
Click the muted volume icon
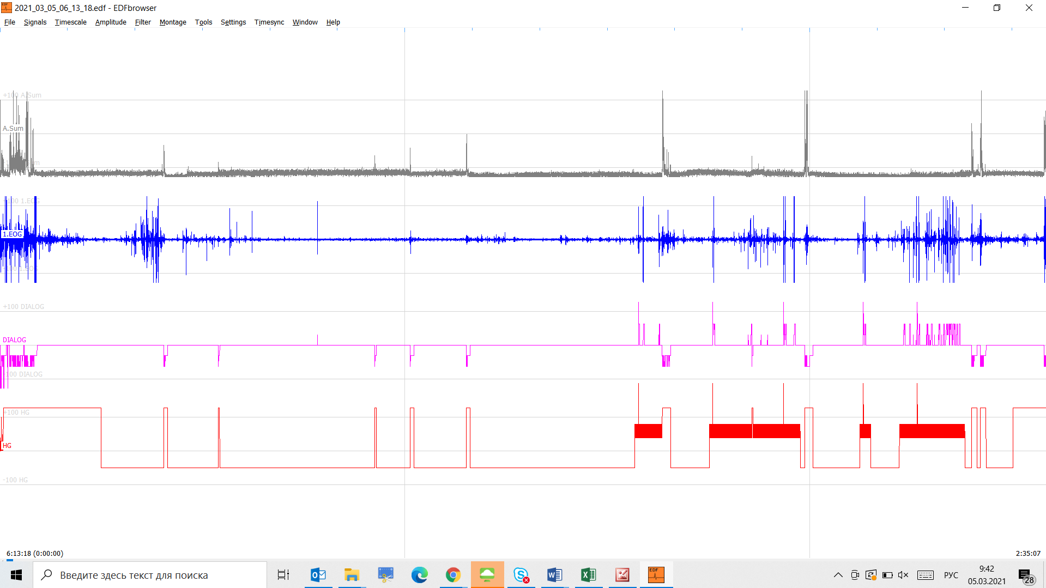coord(903,575)
